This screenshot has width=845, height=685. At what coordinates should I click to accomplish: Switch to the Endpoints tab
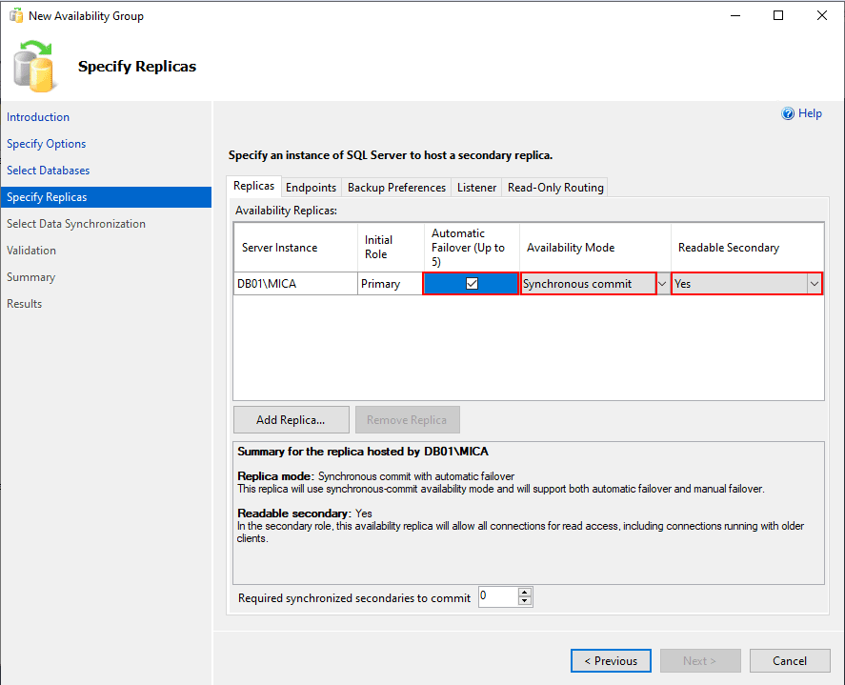pyautogui.click(x=311, y=188)
